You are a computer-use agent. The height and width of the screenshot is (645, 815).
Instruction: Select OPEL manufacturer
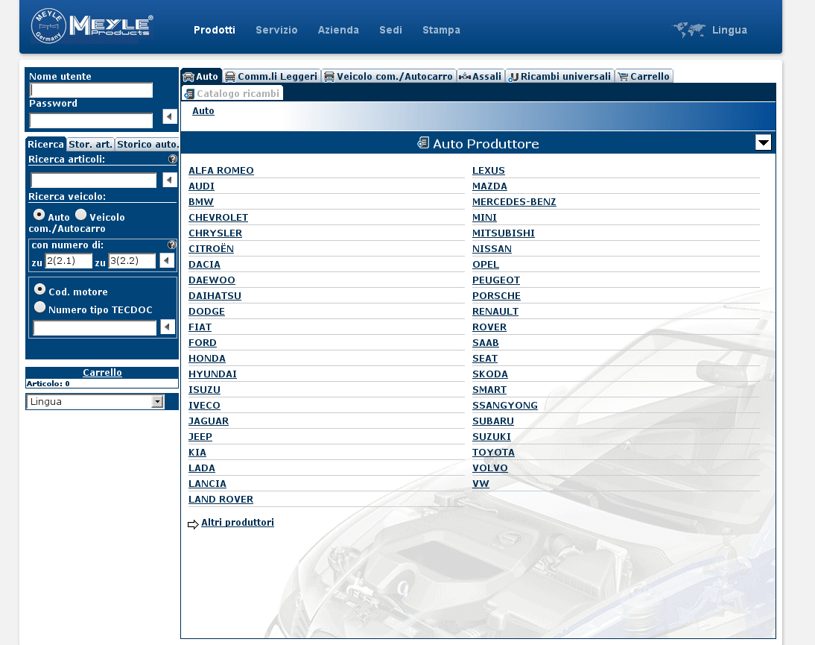pyautogui.click(x=486, y=264)
